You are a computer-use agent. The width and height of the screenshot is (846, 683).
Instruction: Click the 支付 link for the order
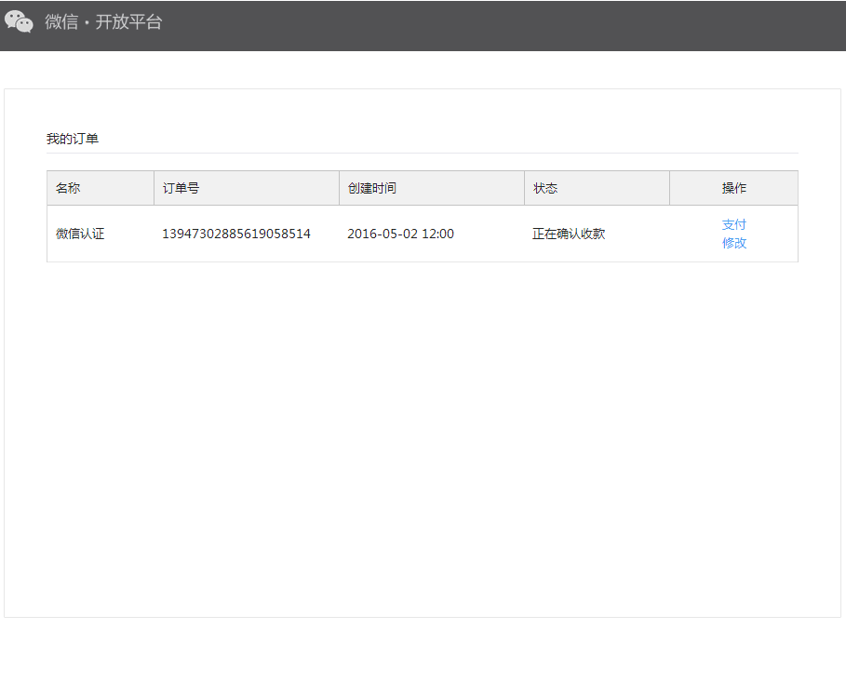pyautogui.click(x=733, y=224)
